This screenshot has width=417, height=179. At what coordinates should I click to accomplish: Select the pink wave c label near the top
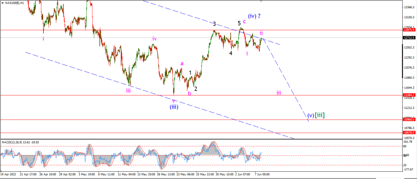pyautogui.click(x=244, y=22)
